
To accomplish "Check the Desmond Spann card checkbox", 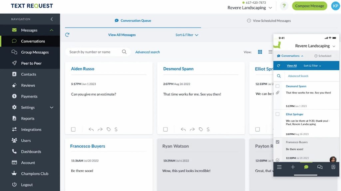I will [x=166, y=129].
